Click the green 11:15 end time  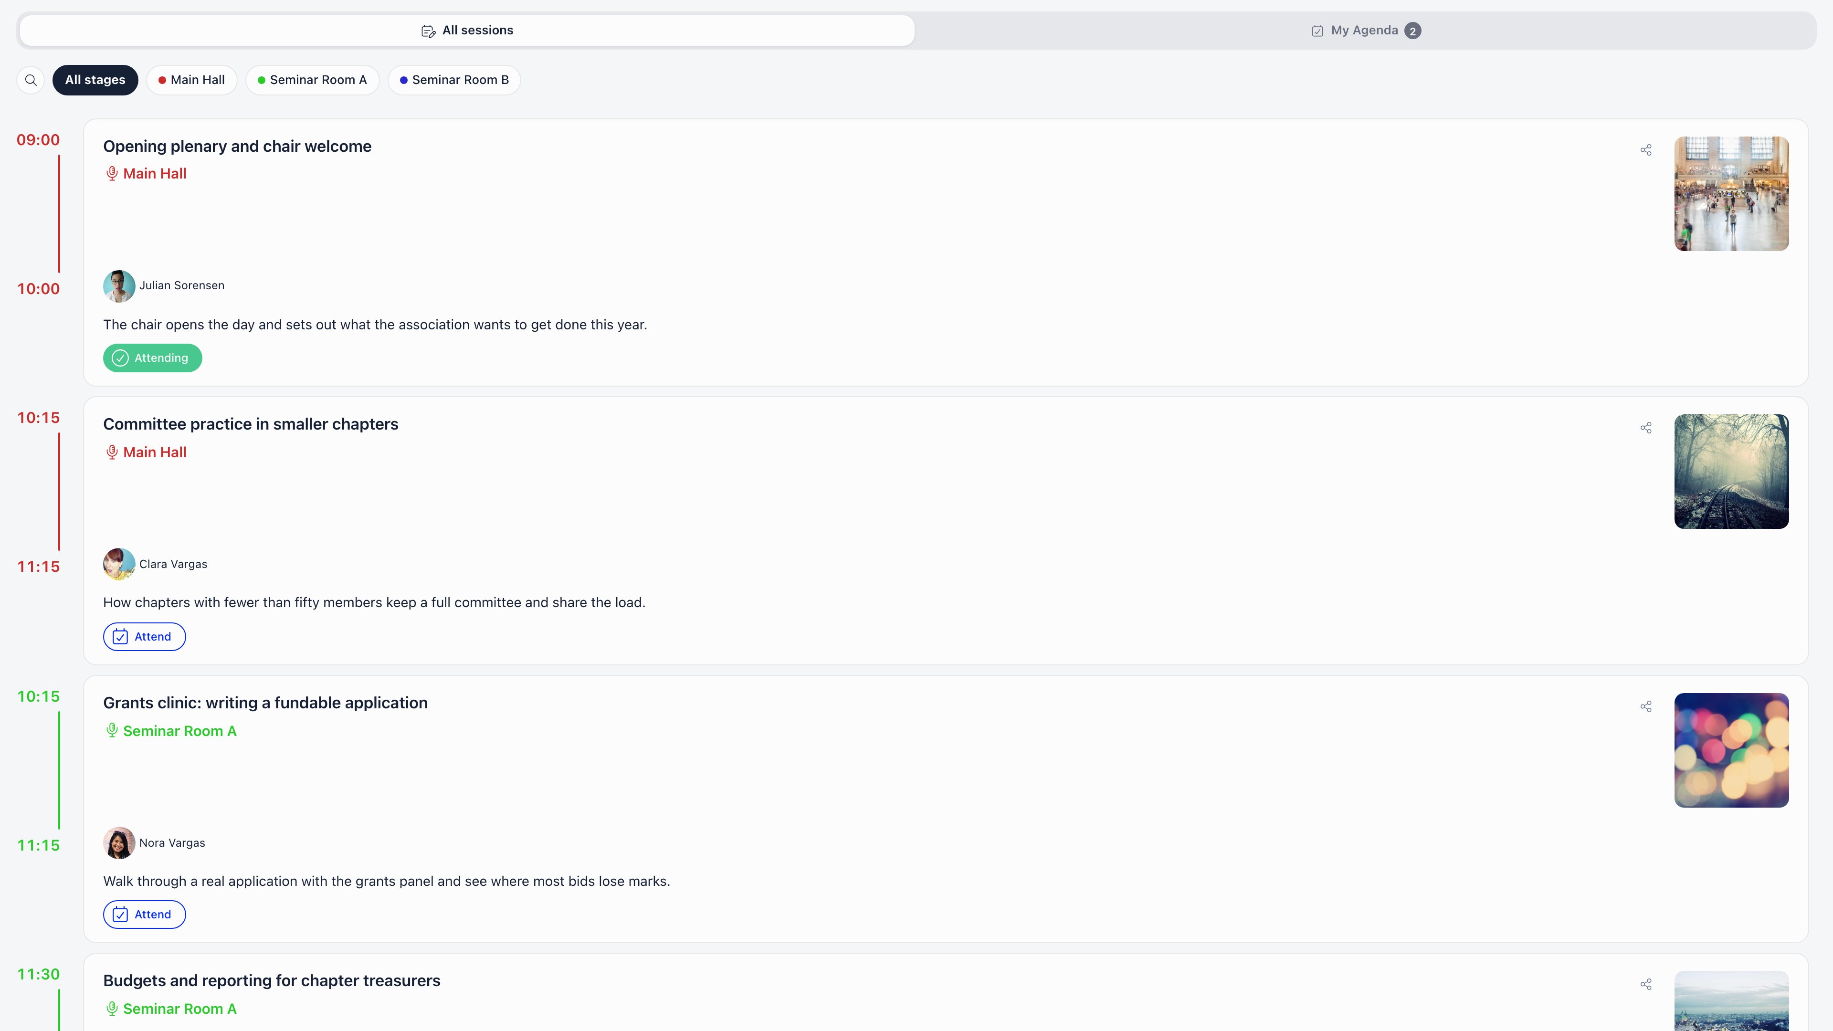coord(38,846)
